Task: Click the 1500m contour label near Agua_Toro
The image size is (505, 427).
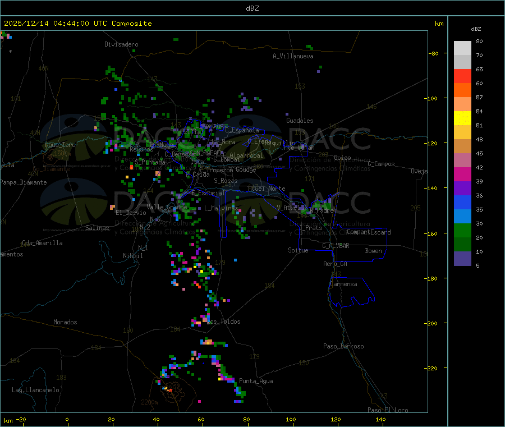Action: 62,154
